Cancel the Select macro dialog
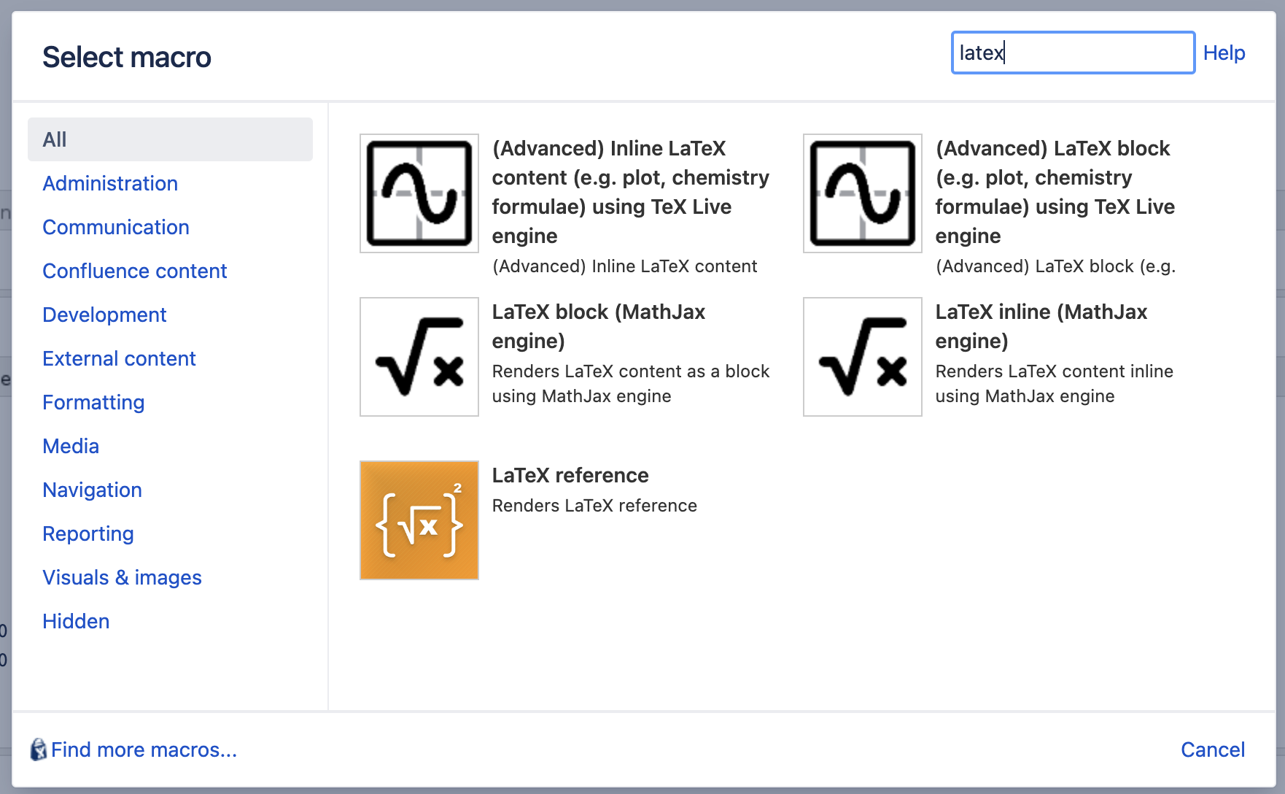The height and width of the screenshot is (794, 1285). (x=1213, y=749)
